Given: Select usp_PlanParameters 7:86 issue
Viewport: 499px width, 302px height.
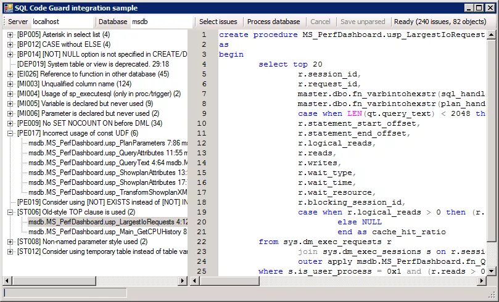Looking at the screenshot, I should [x=108, y=143].
